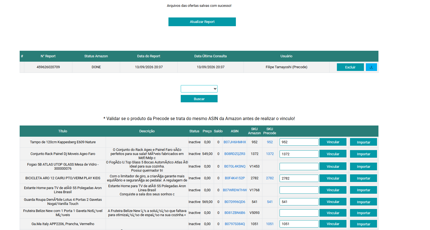Click Vincular for BICICLETA ARO 12 CAIRU
The image size is (430, 230).
tap(333, 178)
